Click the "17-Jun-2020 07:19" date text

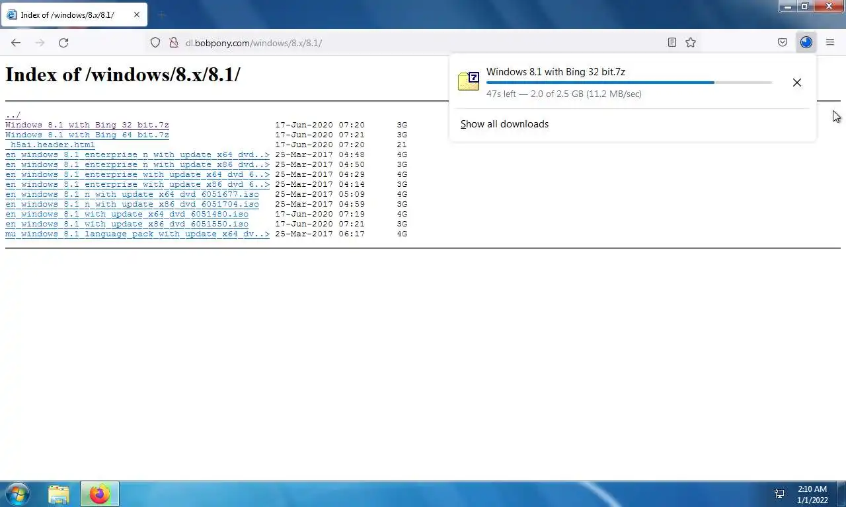click(320, 214)
